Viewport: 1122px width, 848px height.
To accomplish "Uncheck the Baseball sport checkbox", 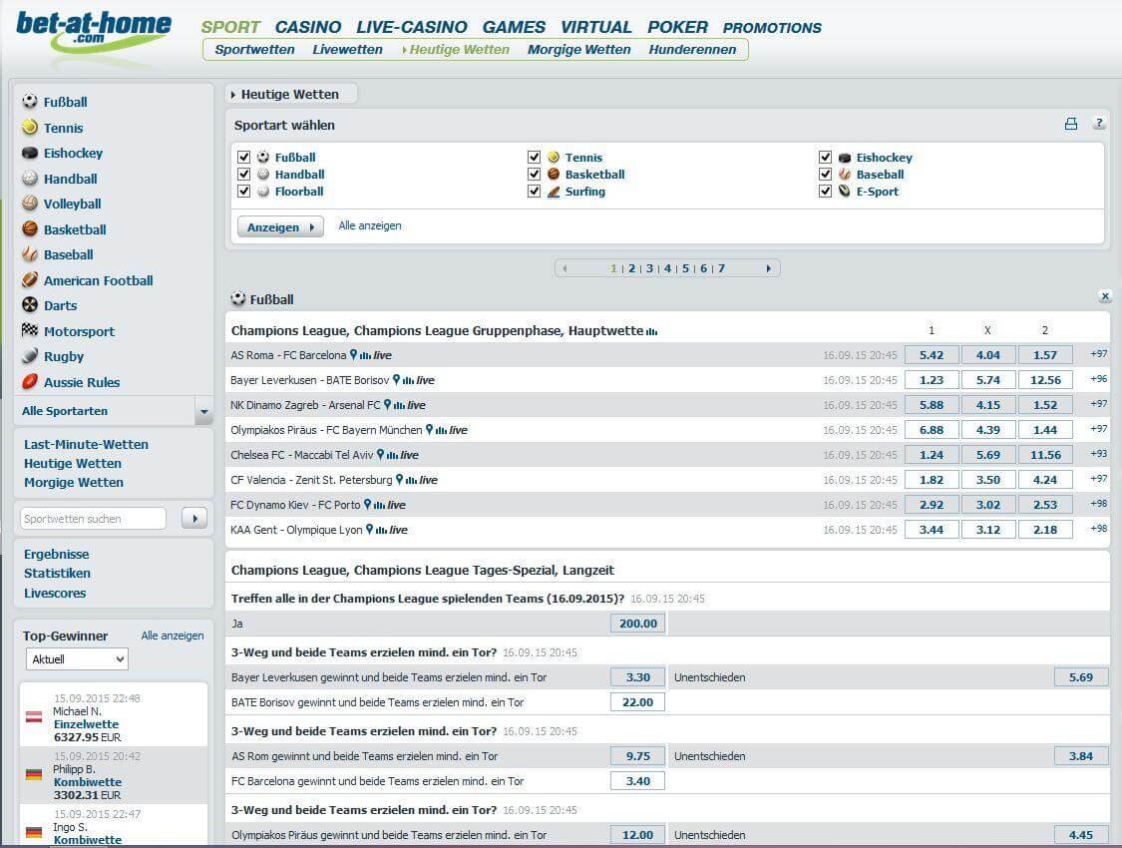I will [825, 174].
